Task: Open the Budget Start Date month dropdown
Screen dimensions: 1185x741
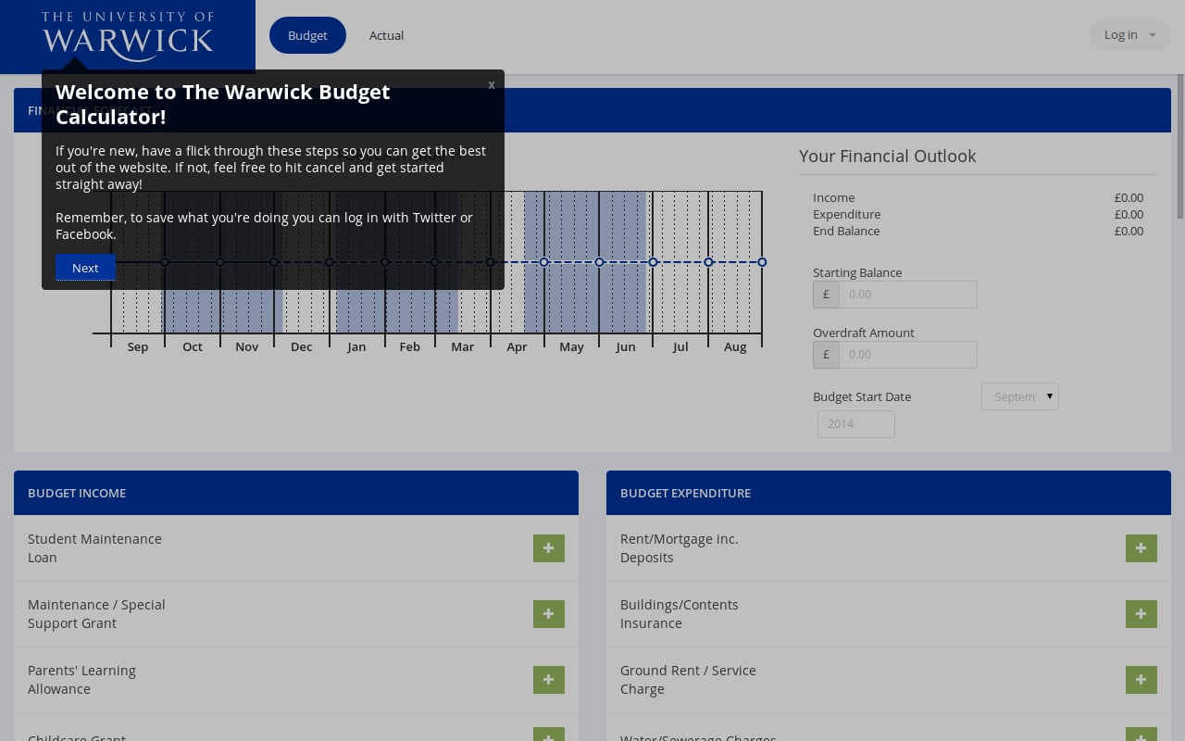Action: (x=1020, y=396)
